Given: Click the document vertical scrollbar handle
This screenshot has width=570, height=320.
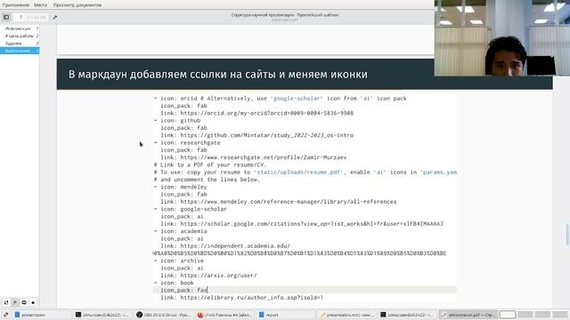Looking at the screenshot, I should 566,235.
